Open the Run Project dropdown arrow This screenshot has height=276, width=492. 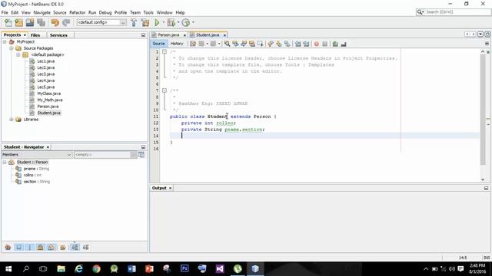[x=163, y=22]
